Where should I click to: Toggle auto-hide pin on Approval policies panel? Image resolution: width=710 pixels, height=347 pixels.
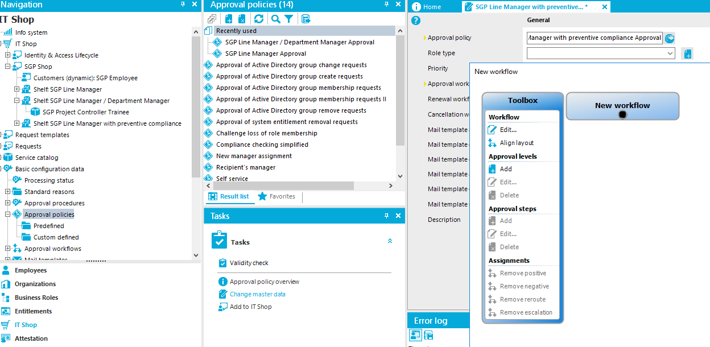tap(386, 5)
